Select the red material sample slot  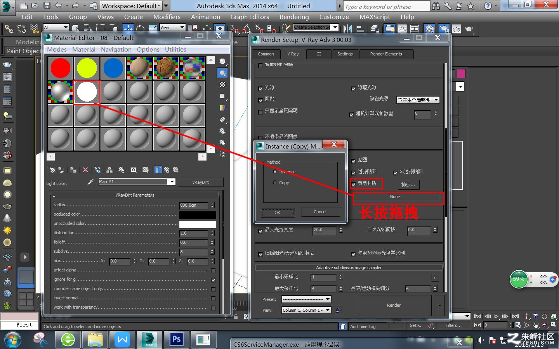click(x=61, y=68)
